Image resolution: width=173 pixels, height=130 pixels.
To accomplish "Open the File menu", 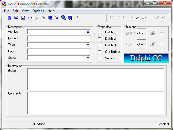I will coord(6,11).
